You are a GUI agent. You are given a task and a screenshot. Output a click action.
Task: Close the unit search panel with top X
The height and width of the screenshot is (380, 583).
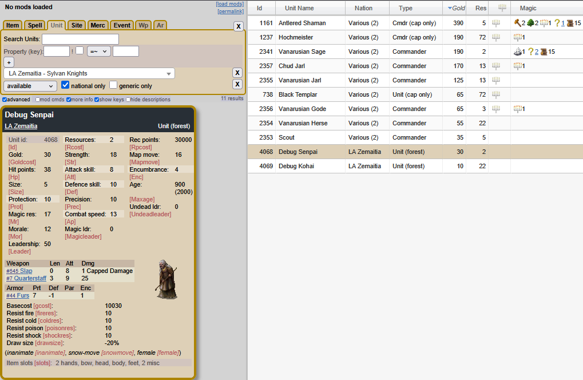[x=239, y=26]
